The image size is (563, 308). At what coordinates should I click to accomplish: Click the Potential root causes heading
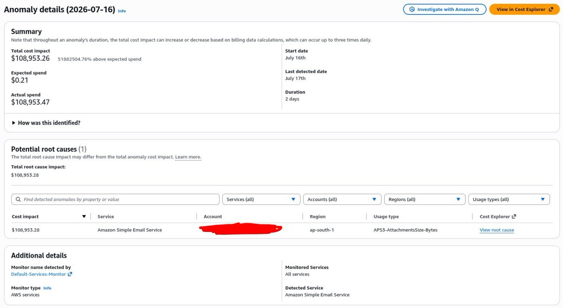point(49,149)
